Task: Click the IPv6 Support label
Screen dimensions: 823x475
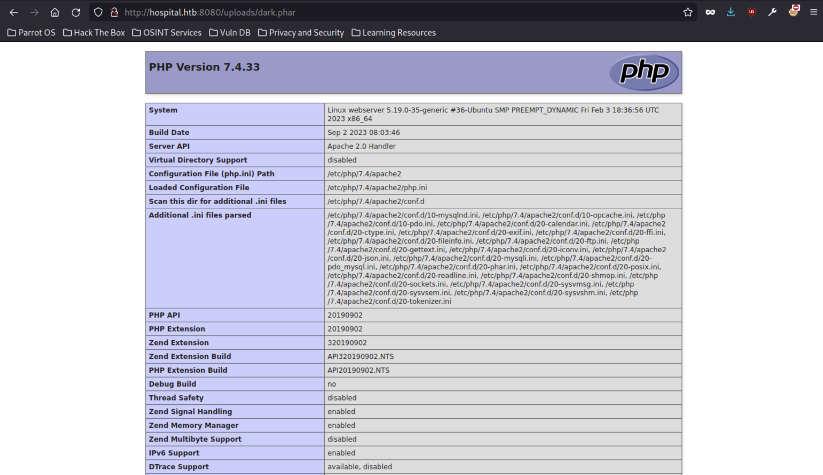Action: tap(174, 453)
